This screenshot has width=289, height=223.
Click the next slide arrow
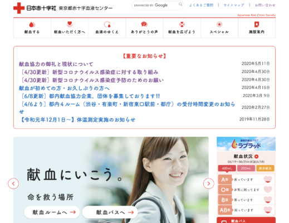click(209, 183)
